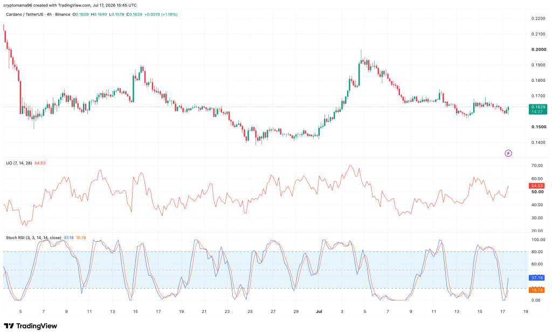Click the 21 date axis label
The height and width of the screenshot is (336, 552).
click(204, 311)
